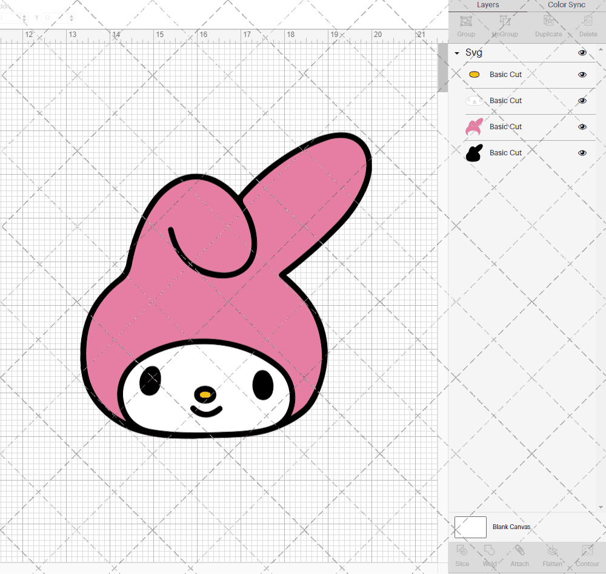Click the Flatten tool icon

click(552, 550)
